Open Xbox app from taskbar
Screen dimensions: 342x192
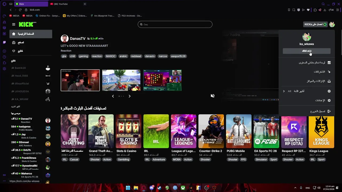pyautogui.click(x=183, y=188)
